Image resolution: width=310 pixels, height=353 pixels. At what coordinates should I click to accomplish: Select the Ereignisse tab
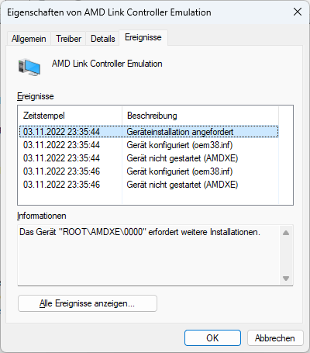pos(143,37)
